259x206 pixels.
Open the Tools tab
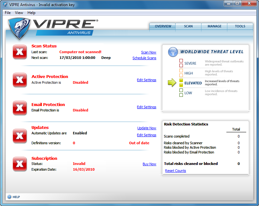click(240, 26)
